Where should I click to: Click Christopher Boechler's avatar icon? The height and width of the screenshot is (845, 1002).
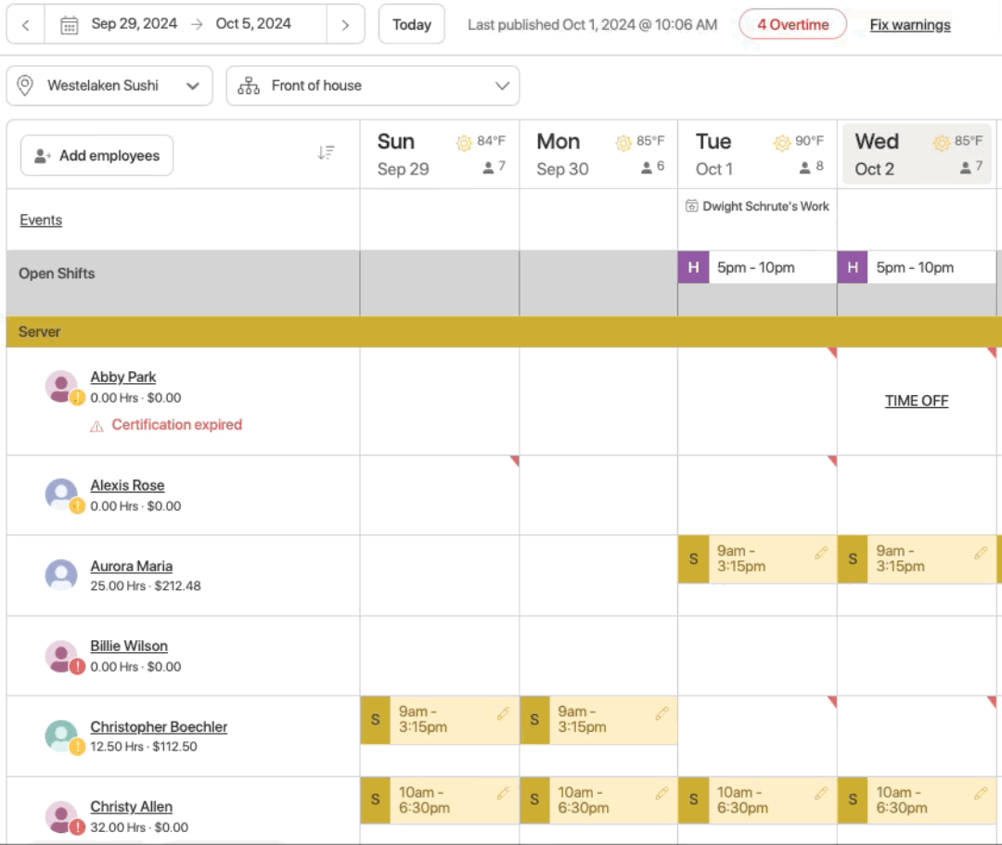pyautogui.click(x=61, y=736)
